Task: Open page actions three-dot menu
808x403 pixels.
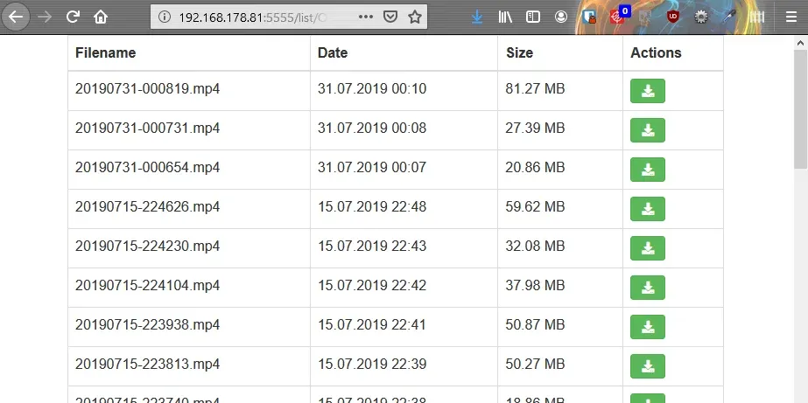Action: pos(366,17)
